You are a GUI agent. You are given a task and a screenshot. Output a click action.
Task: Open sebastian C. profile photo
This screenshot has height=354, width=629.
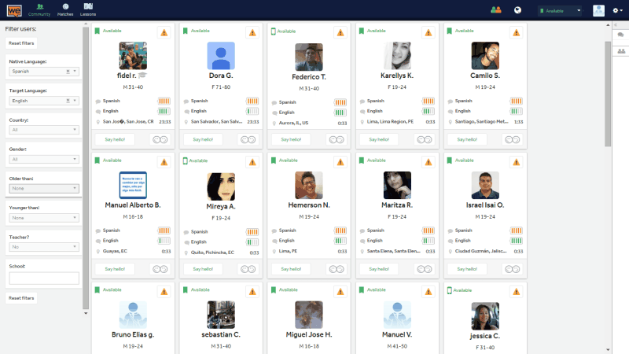click(x=221, y=315)
